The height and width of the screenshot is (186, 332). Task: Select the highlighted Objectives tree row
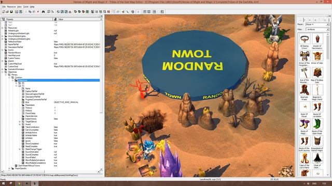click(x=59, y=80)
